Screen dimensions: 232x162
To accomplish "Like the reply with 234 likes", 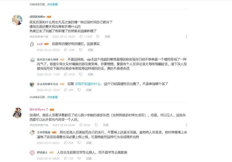I will point(65,143).
